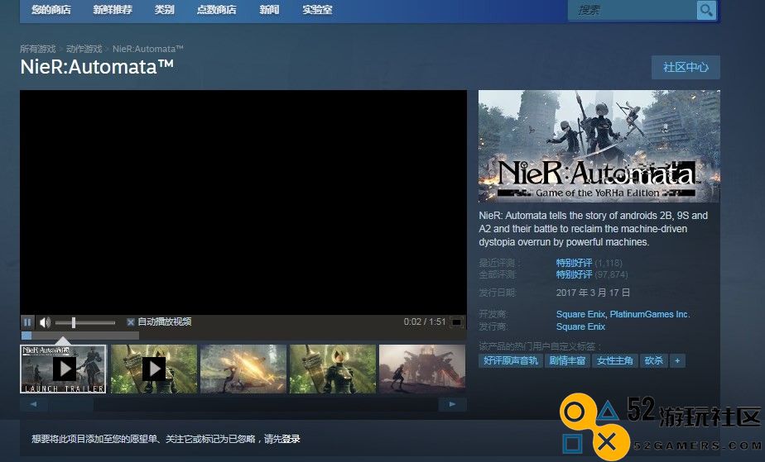The image size is (765, 462).
Task: Play the LAUNCH TRAILER thumbnail
Action: click(63, 369)
